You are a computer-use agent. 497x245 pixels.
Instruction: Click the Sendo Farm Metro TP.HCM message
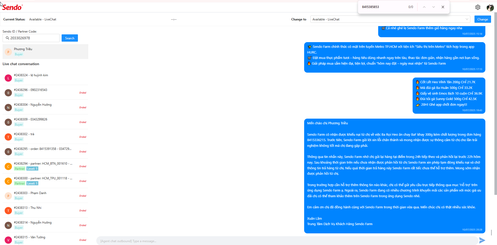pyautogui.click(x=394, y=57)
